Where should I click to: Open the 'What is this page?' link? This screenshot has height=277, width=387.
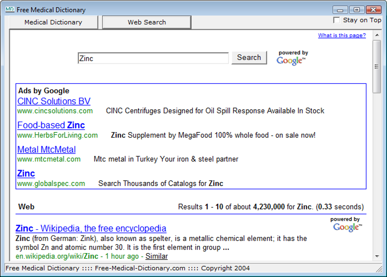pyautogui.click(x=342, y=35)
